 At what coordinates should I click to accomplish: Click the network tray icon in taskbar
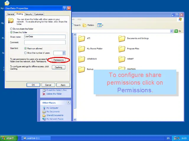pos(175,138)
